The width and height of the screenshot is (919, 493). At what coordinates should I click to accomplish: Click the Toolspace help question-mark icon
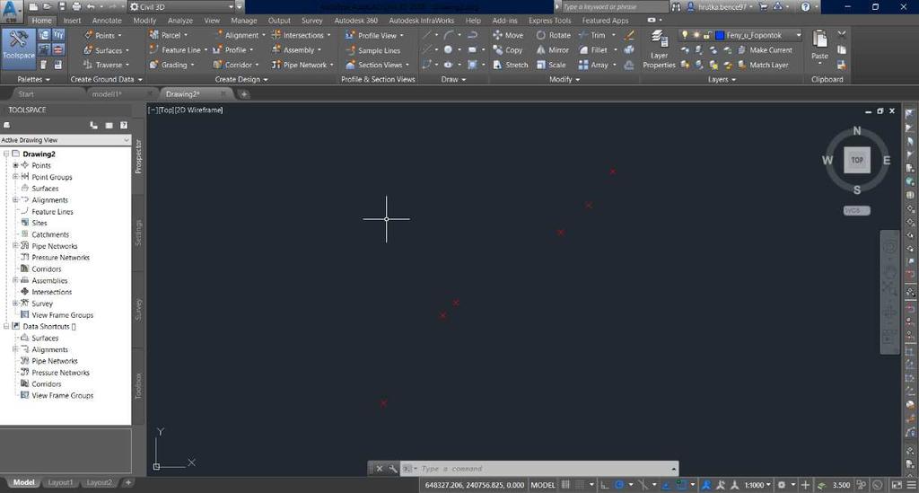point(124,125)
